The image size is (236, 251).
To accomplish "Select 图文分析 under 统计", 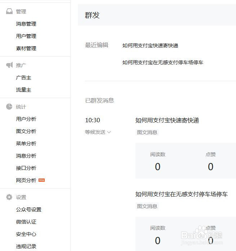I will pyautogui.click(x=26, y=131).
